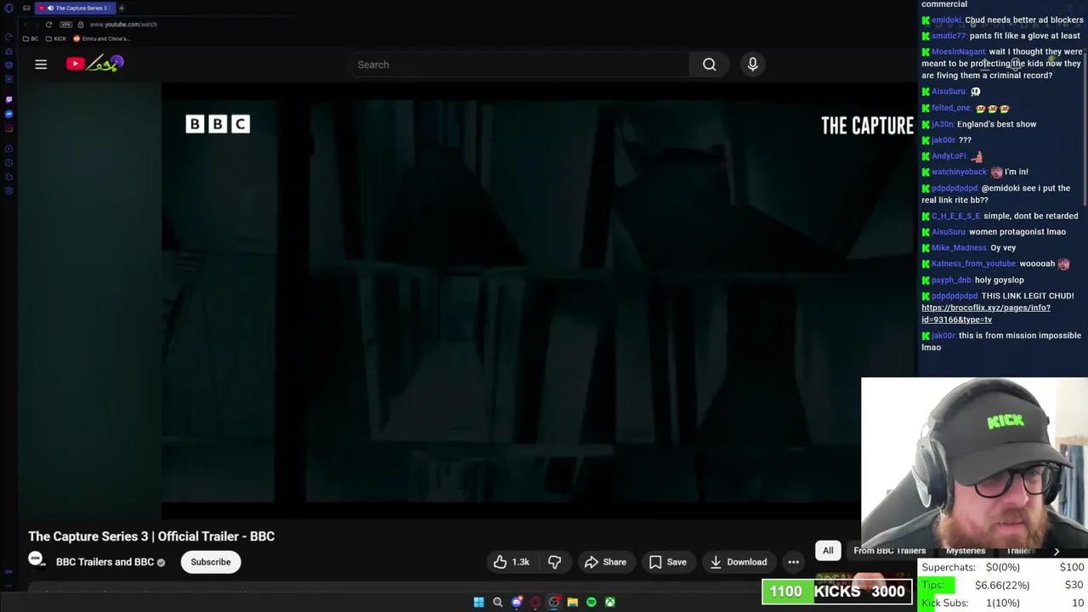Open more actions ellipsis menu
This screenshot has height=612, width=1088.
click(x=793, y=562)
